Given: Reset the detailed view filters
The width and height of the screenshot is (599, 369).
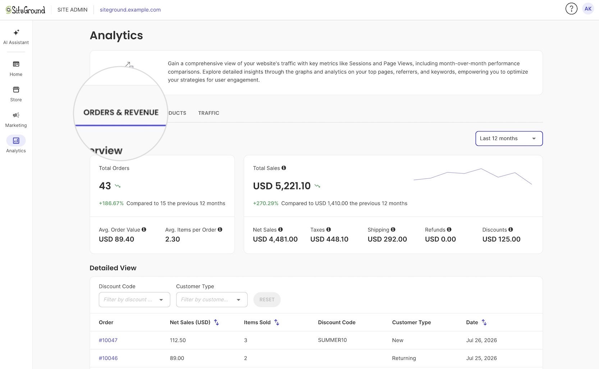Looking at the screenshot, I should pos(267,300).
